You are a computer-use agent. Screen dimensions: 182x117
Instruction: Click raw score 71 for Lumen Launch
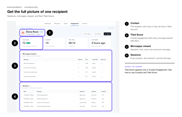102,68
